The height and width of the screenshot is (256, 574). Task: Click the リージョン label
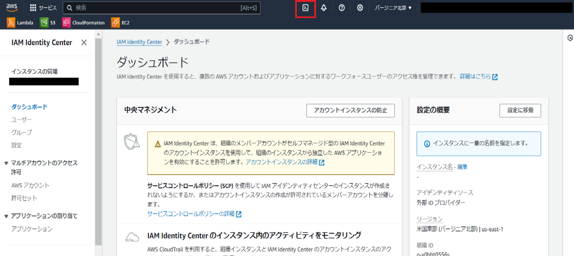coord(430,219)
